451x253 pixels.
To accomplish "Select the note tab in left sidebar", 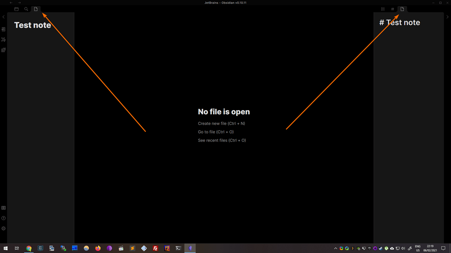I will click(36, 9).
